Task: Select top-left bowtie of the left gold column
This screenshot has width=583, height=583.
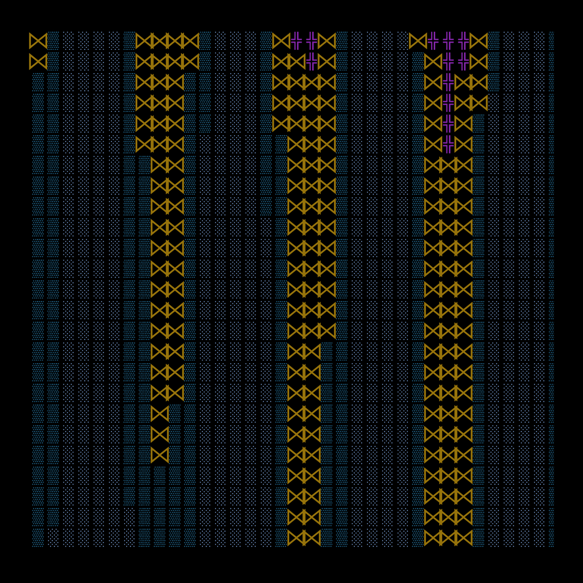Action: 144,41
